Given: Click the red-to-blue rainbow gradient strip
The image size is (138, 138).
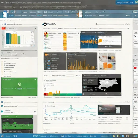Looking at the screenshot, I should click(63, 94).
